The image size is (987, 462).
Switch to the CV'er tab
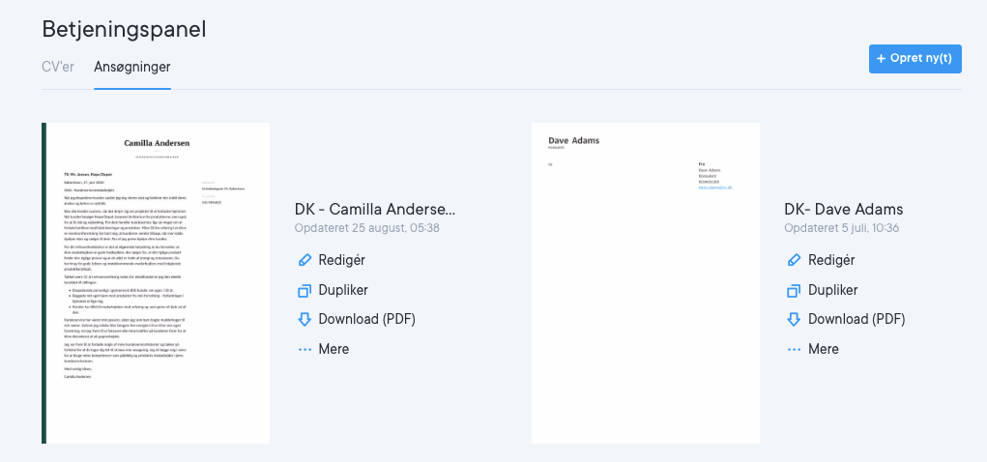[58, 68]
